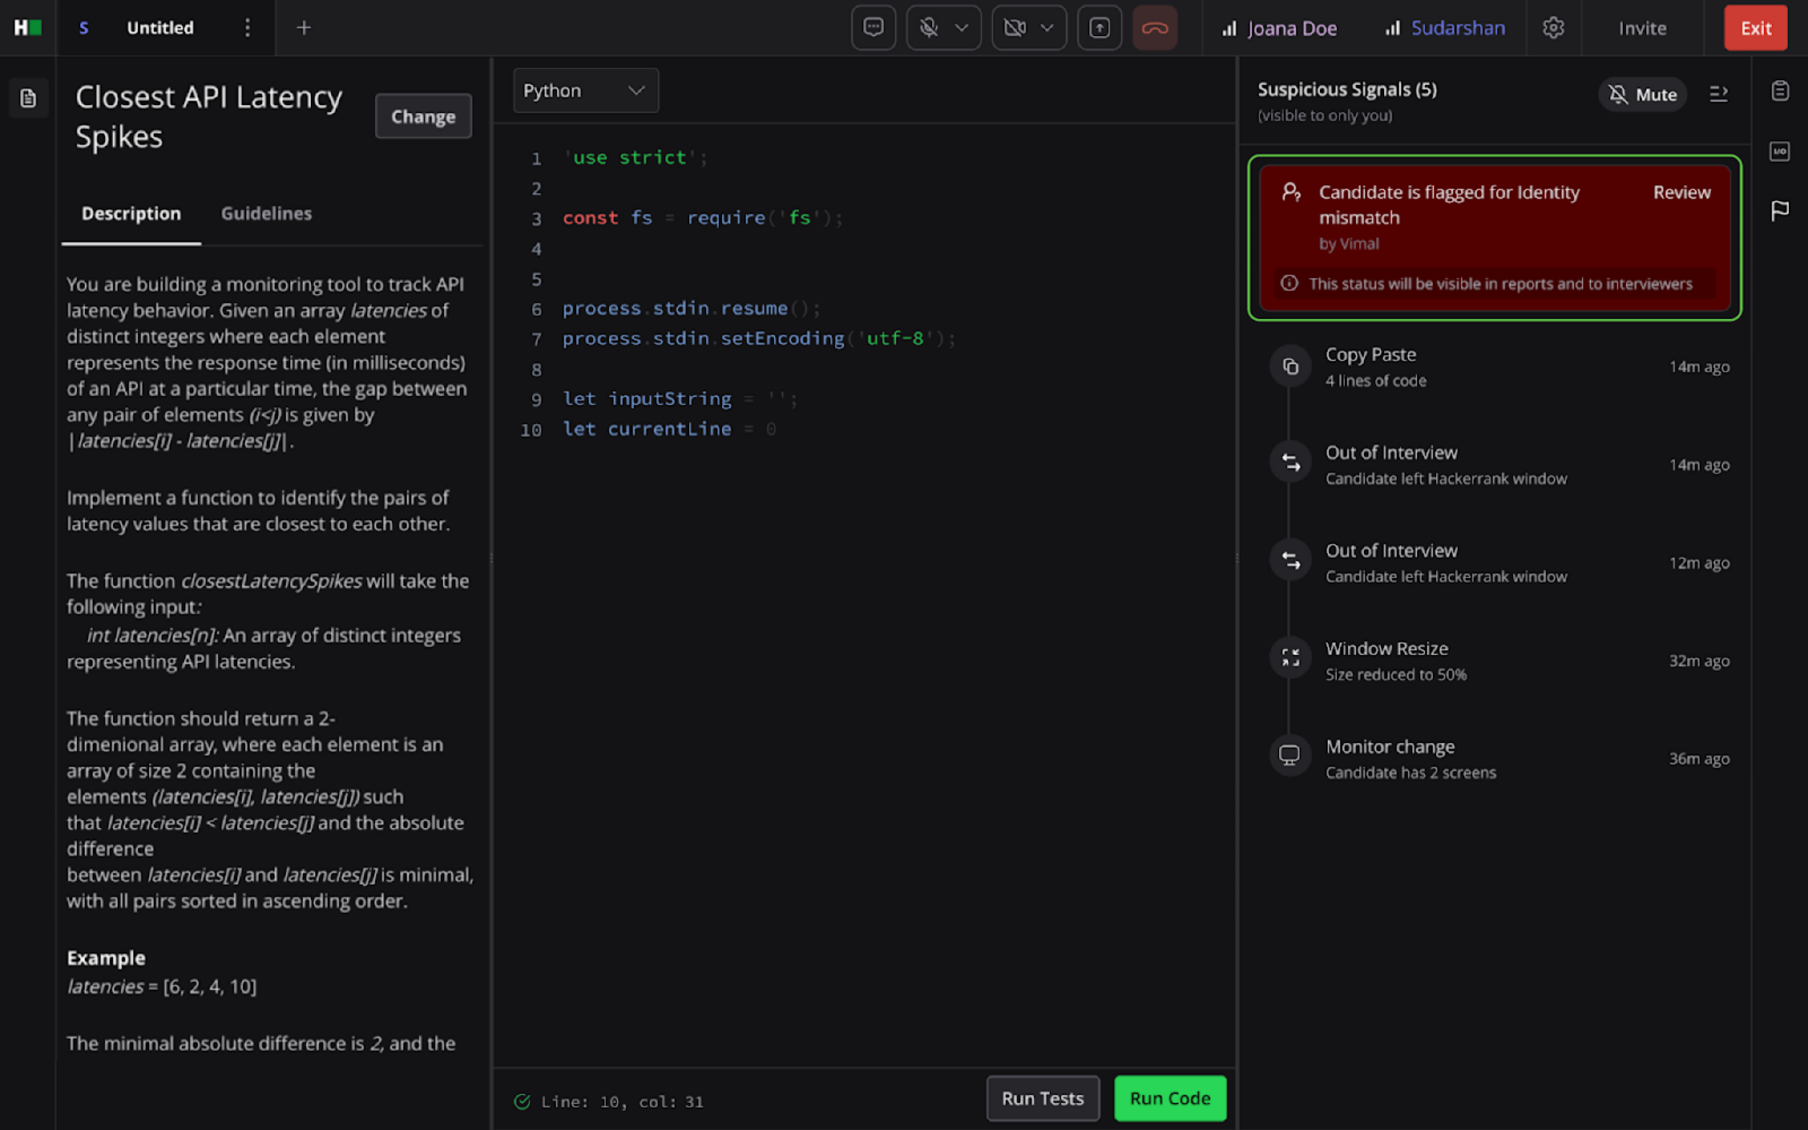Viewport: 1808px width, 1130px height.
Task: Switch to the Guidelines tab
Action: pyautogui.click(x=266, y=214)
